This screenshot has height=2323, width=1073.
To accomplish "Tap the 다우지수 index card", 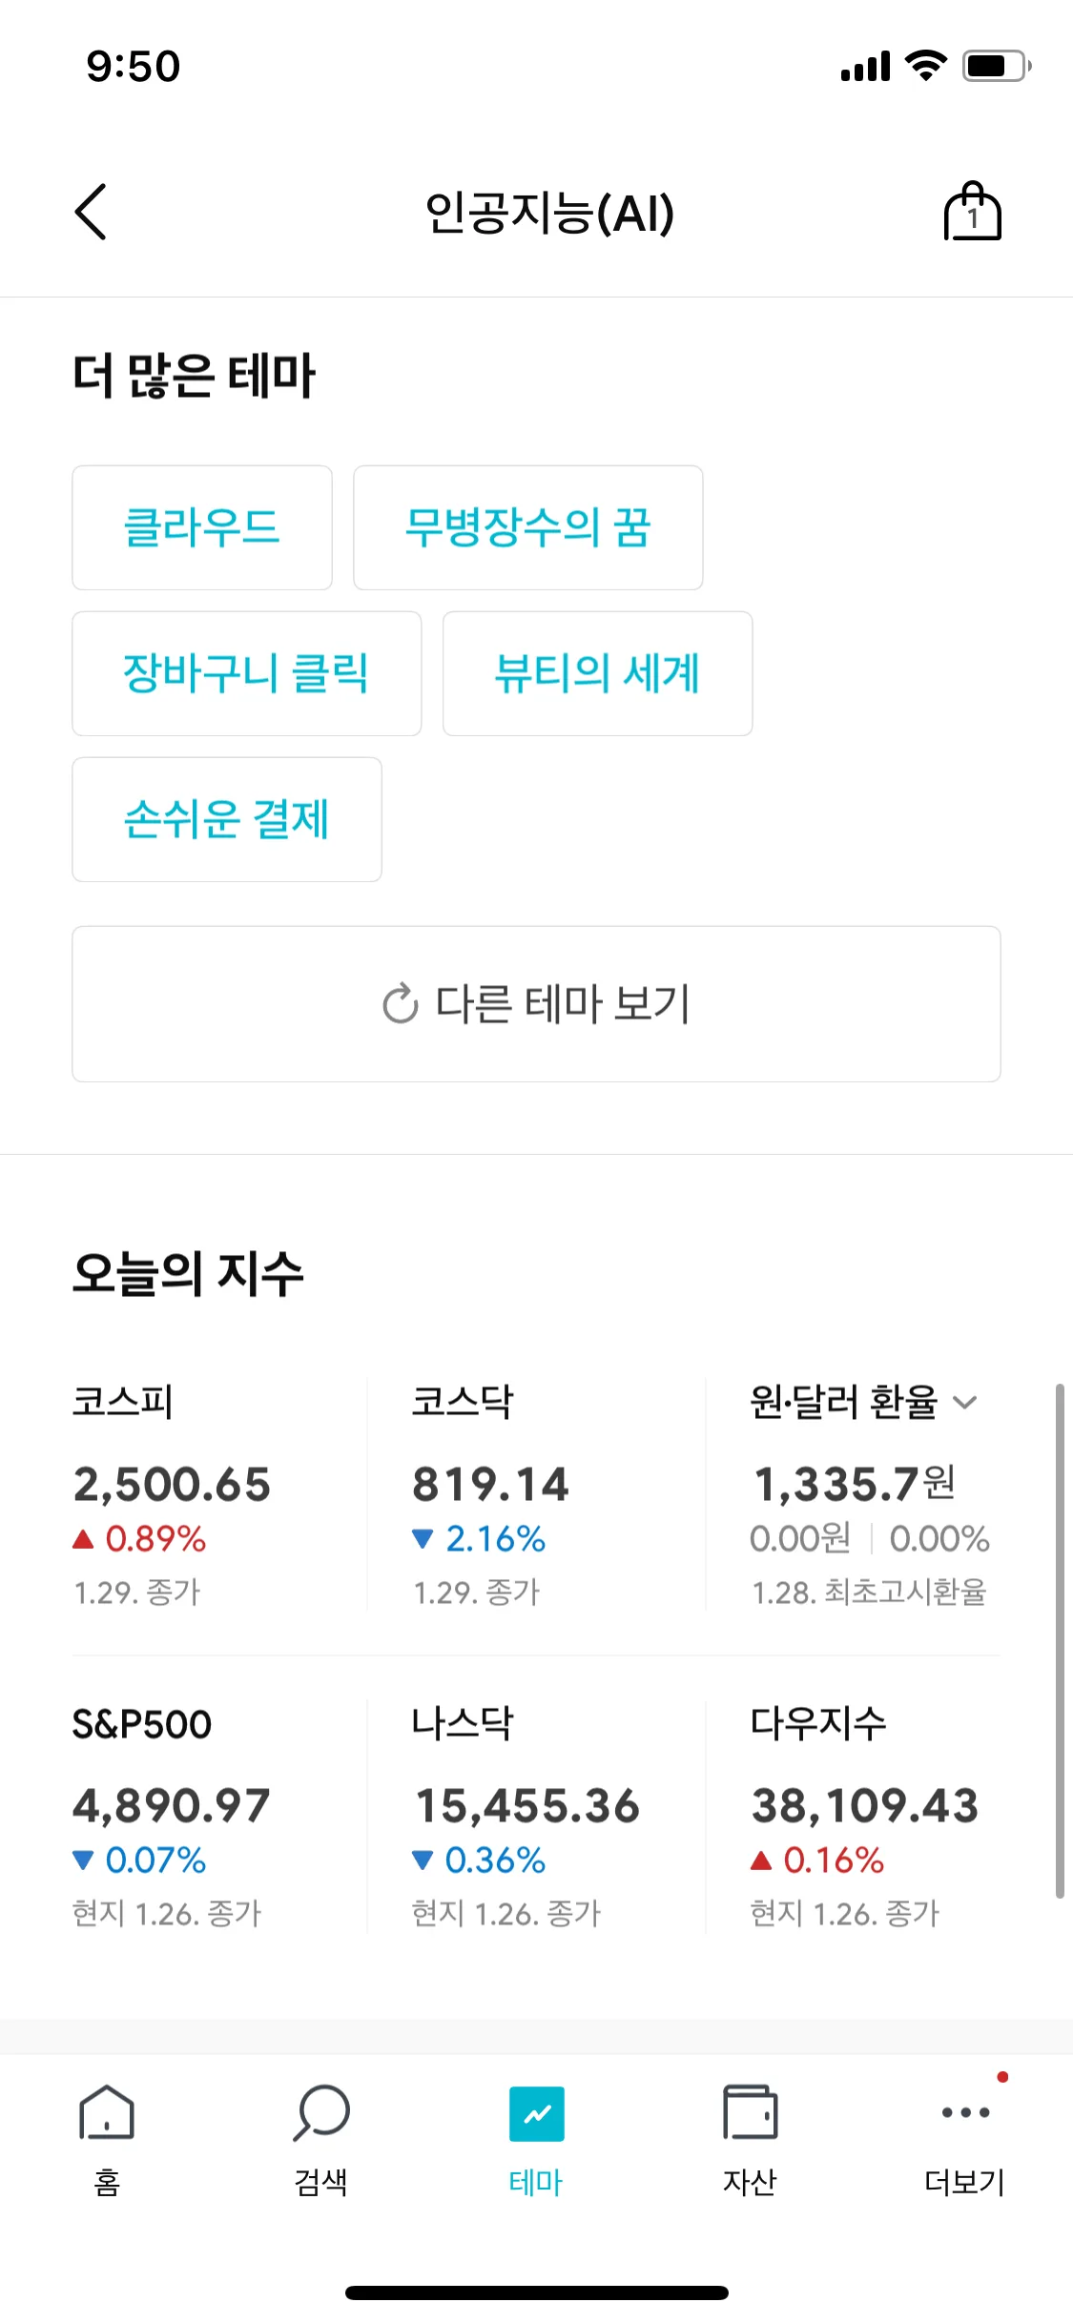I will coord(864,1814).
